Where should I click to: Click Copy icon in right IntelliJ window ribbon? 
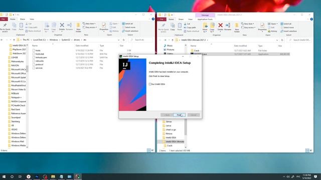[173, 26]
